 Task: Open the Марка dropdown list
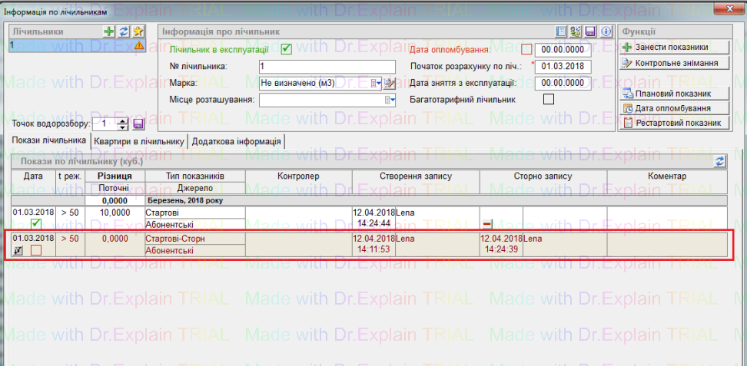(x=376, y=83)
